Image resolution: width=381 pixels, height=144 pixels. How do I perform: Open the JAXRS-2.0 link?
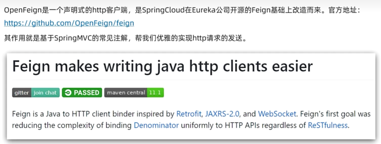pos(223,114)
